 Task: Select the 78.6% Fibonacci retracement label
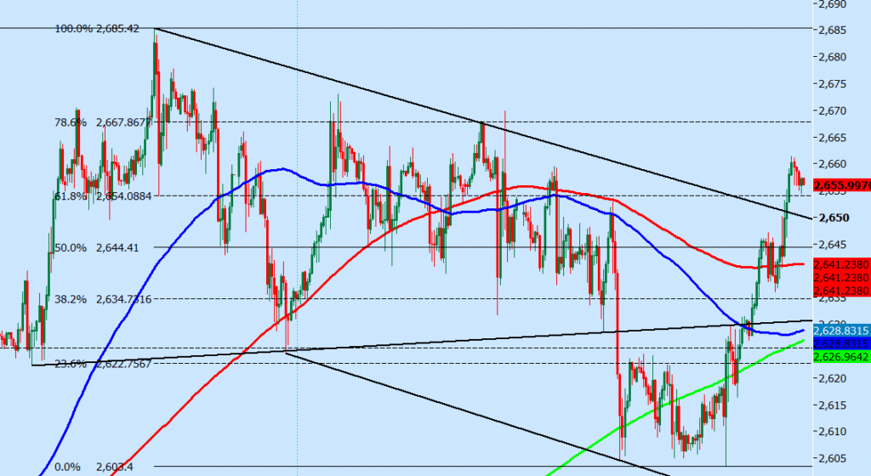102,122
